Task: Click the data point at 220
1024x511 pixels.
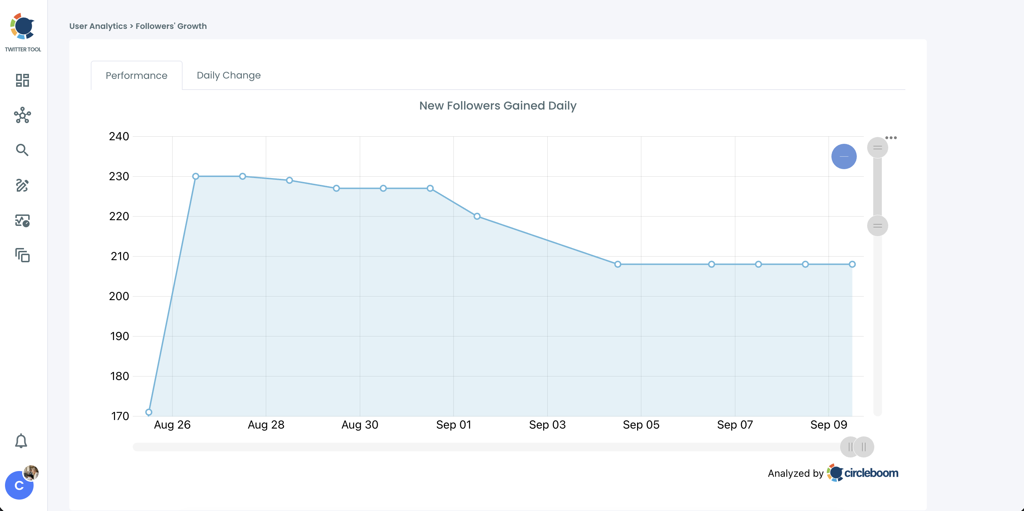Action: click(x=477, y=216)
